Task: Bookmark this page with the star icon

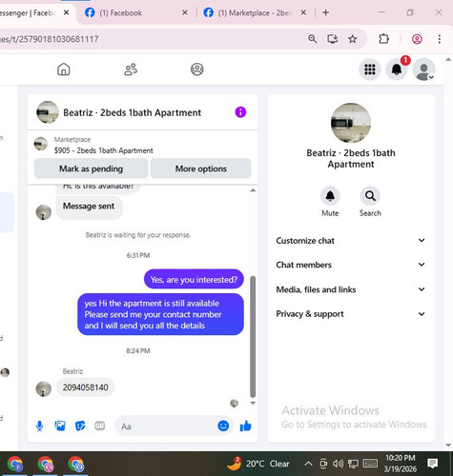Action: (353, 39)
